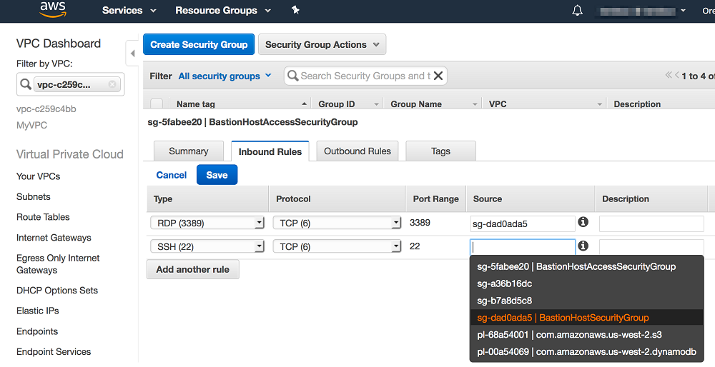Open Your VPCs in sidebar

point(39,176)
